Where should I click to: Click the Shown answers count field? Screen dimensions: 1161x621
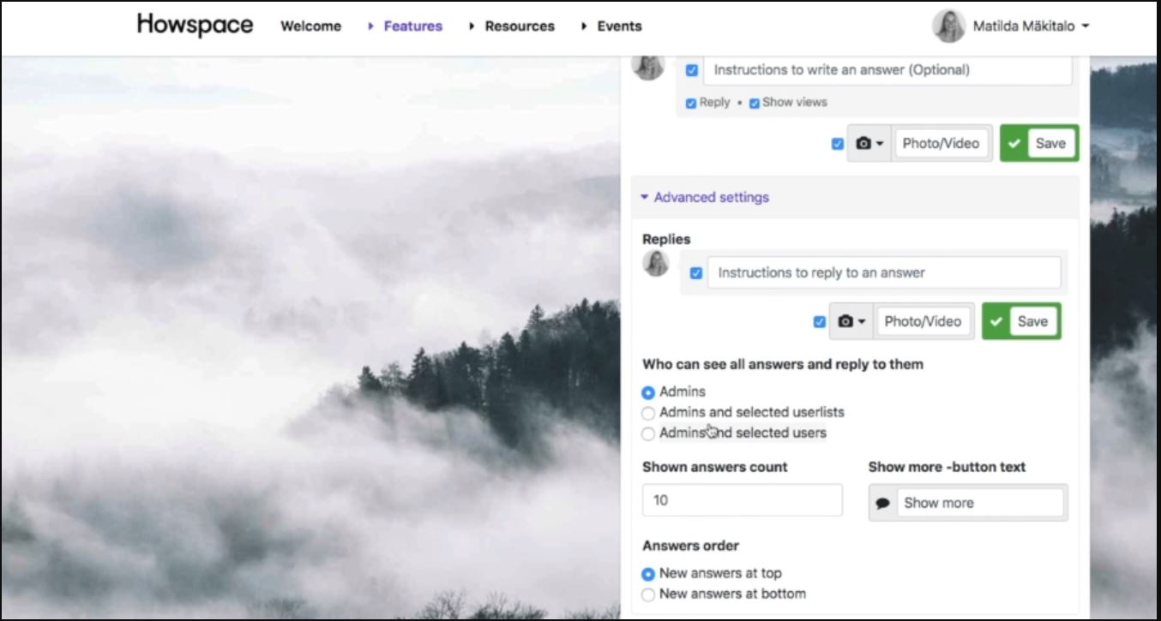pos(743,500)
